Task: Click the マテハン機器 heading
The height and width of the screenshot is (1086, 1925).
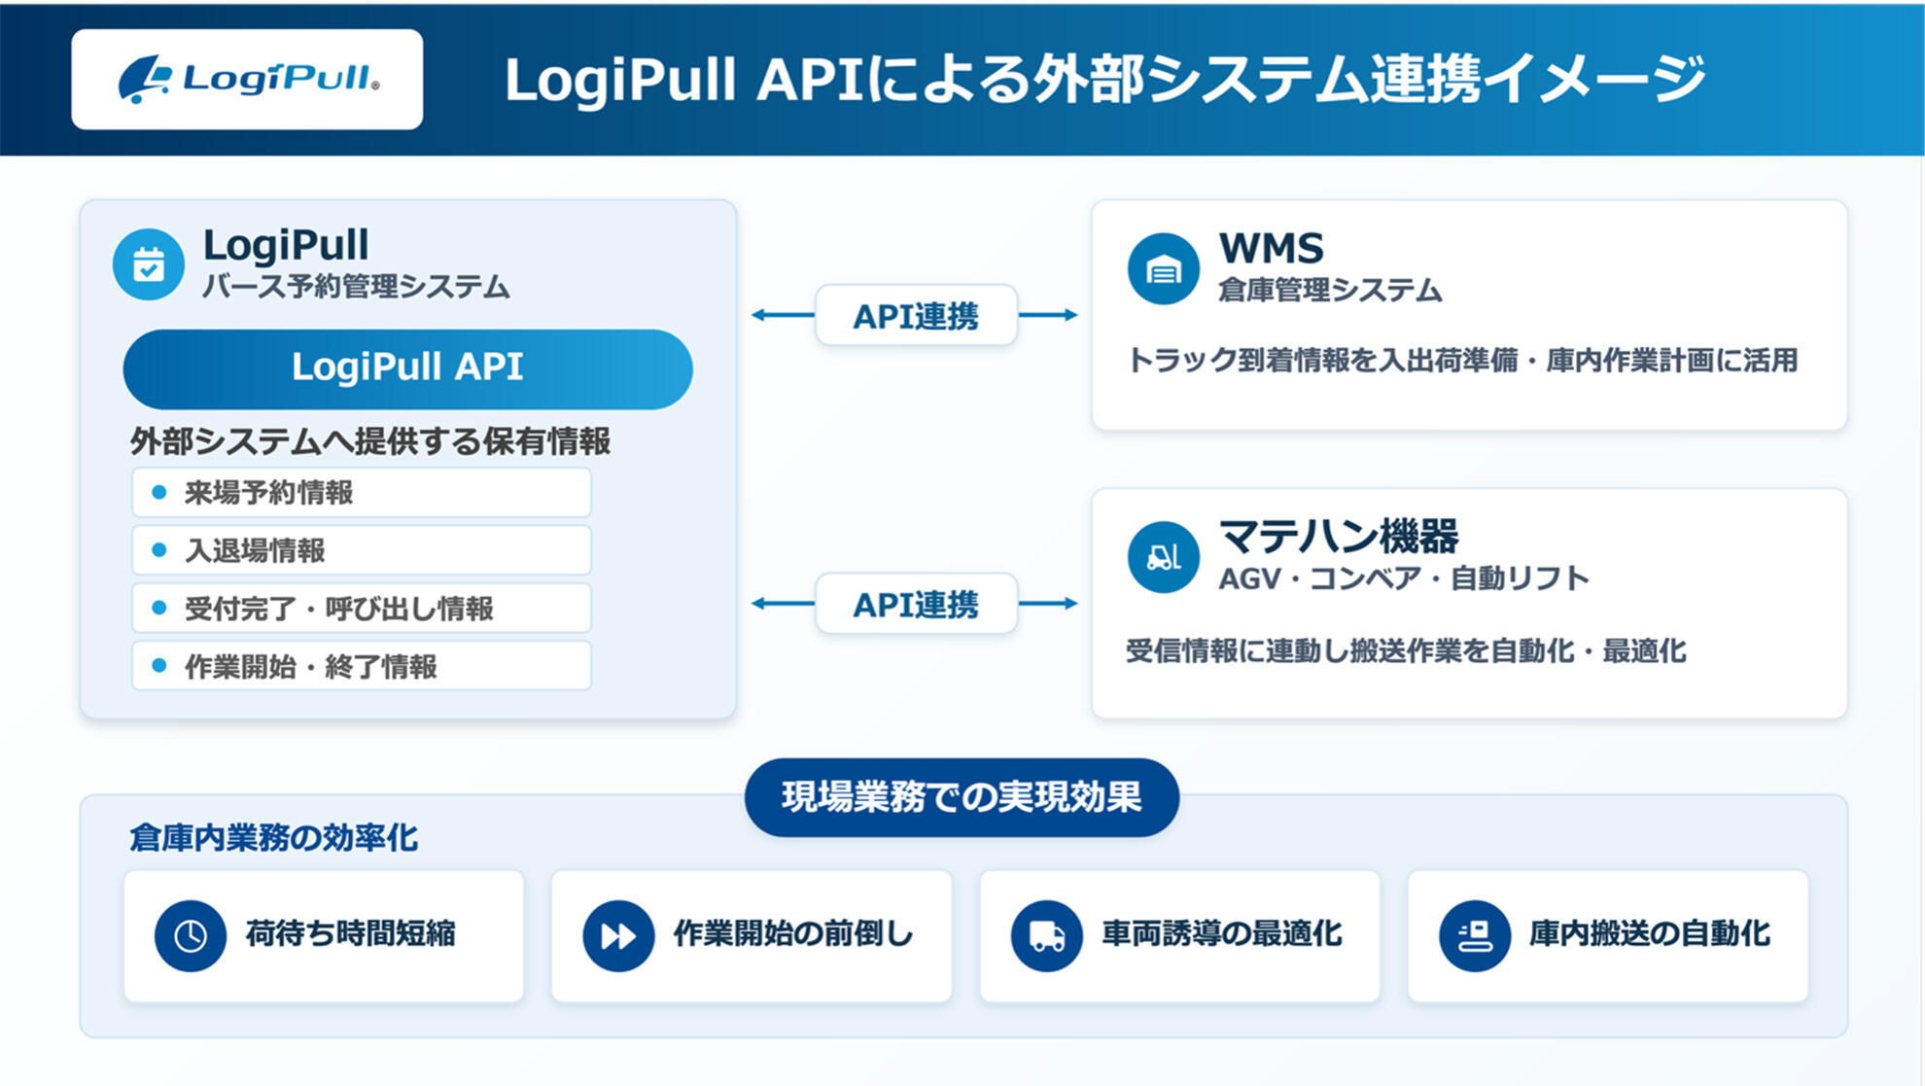Action: [1339, 536]
